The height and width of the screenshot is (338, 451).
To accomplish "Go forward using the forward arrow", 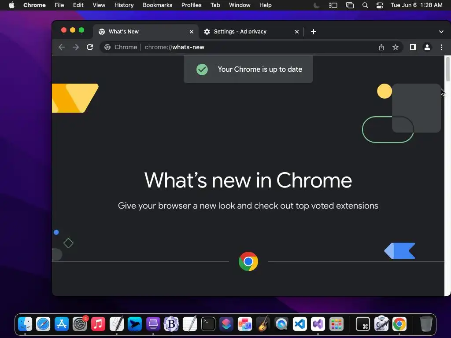I will pyautogui.click(x=76, y=47).
